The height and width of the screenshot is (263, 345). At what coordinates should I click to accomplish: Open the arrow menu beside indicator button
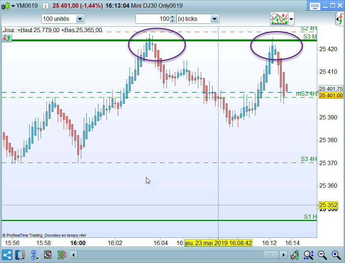pyautogui.click(x=291, y=19)
